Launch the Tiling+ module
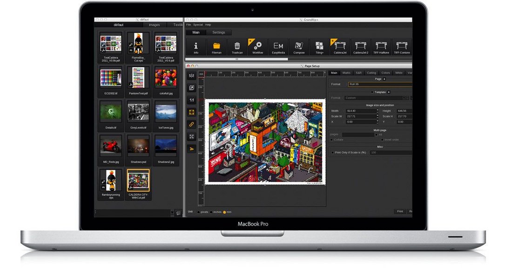This screenshot has height=269, width=512. (319, 47)
